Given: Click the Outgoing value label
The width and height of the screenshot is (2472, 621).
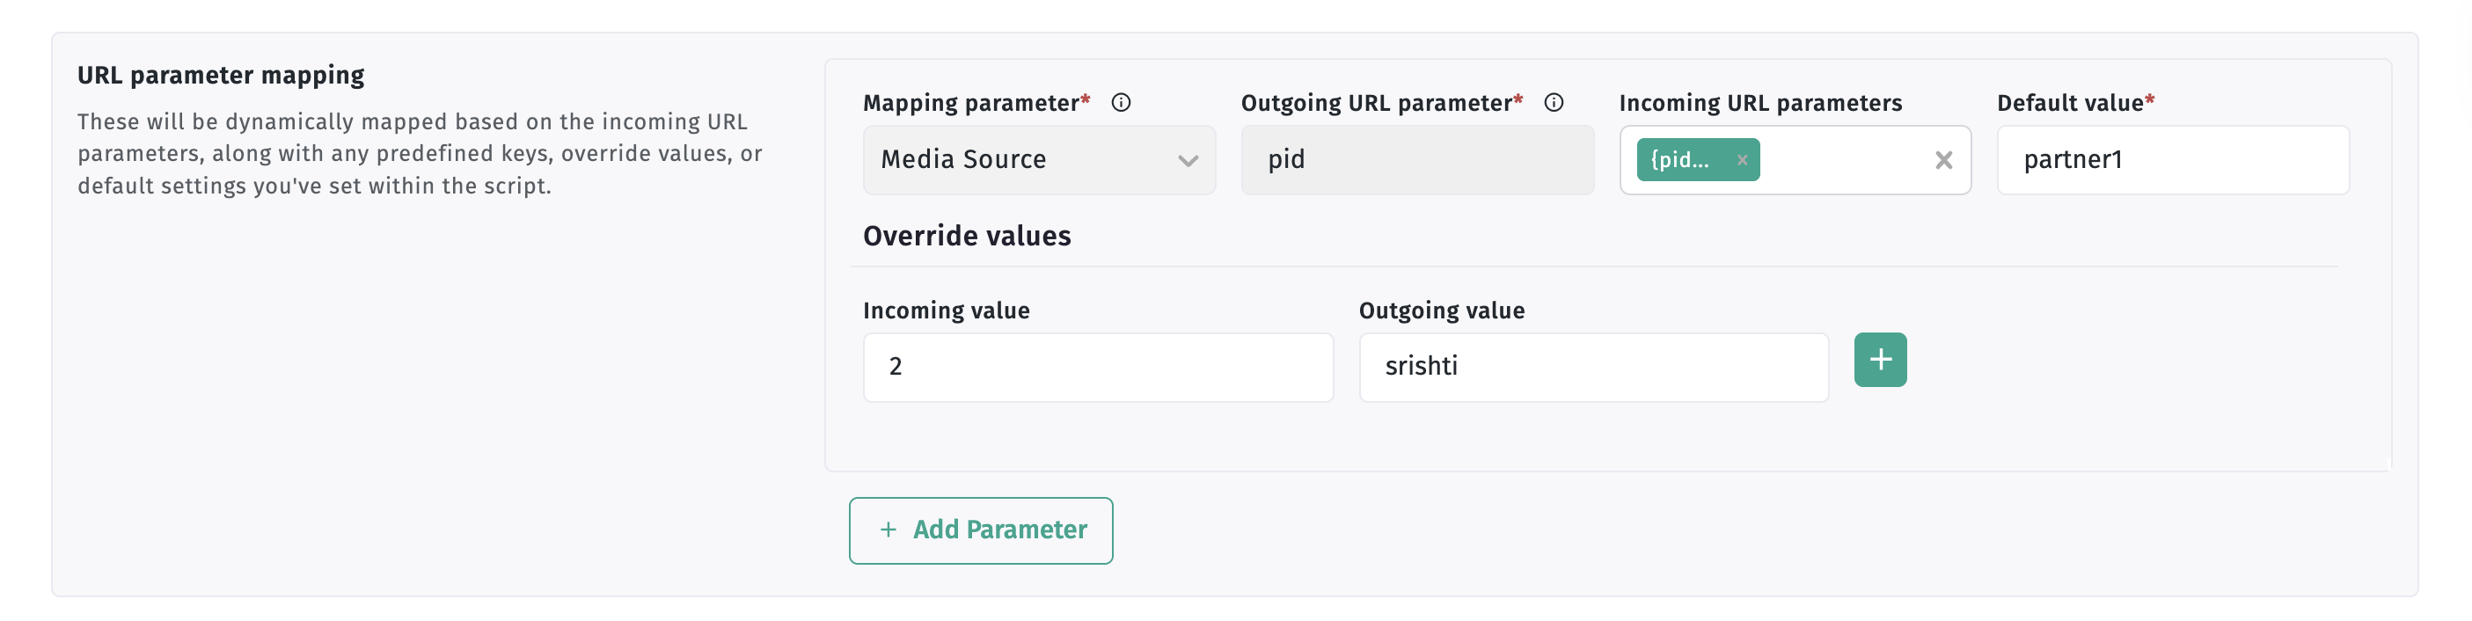Looking at the screenshot, I should point(1441,311).
